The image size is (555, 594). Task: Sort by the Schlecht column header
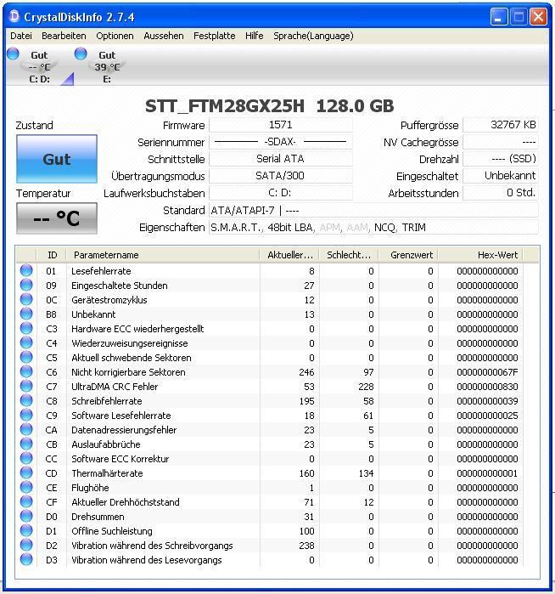[x=349, y=255]
